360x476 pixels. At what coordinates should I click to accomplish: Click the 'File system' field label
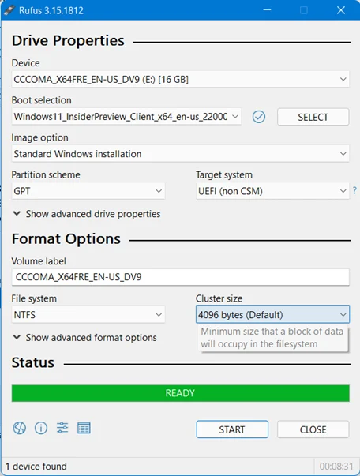[34, 298]
